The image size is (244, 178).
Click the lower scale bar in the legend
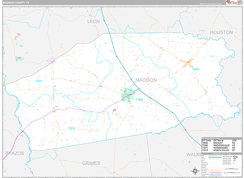(232, 173)
